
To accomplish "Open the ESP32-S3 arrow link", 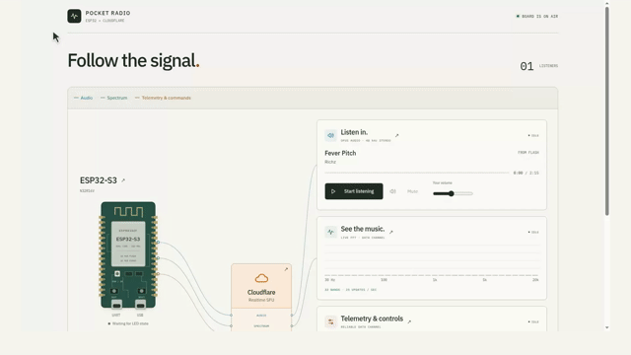I will tap(123, 180).
